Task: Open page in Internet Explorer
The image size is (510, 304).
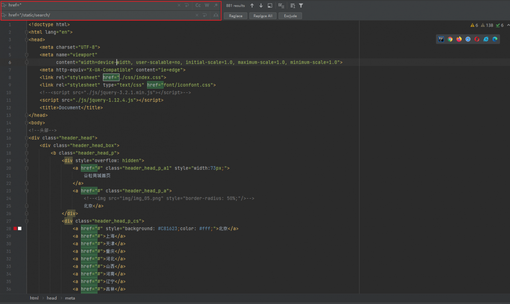Action: [486, 39]
